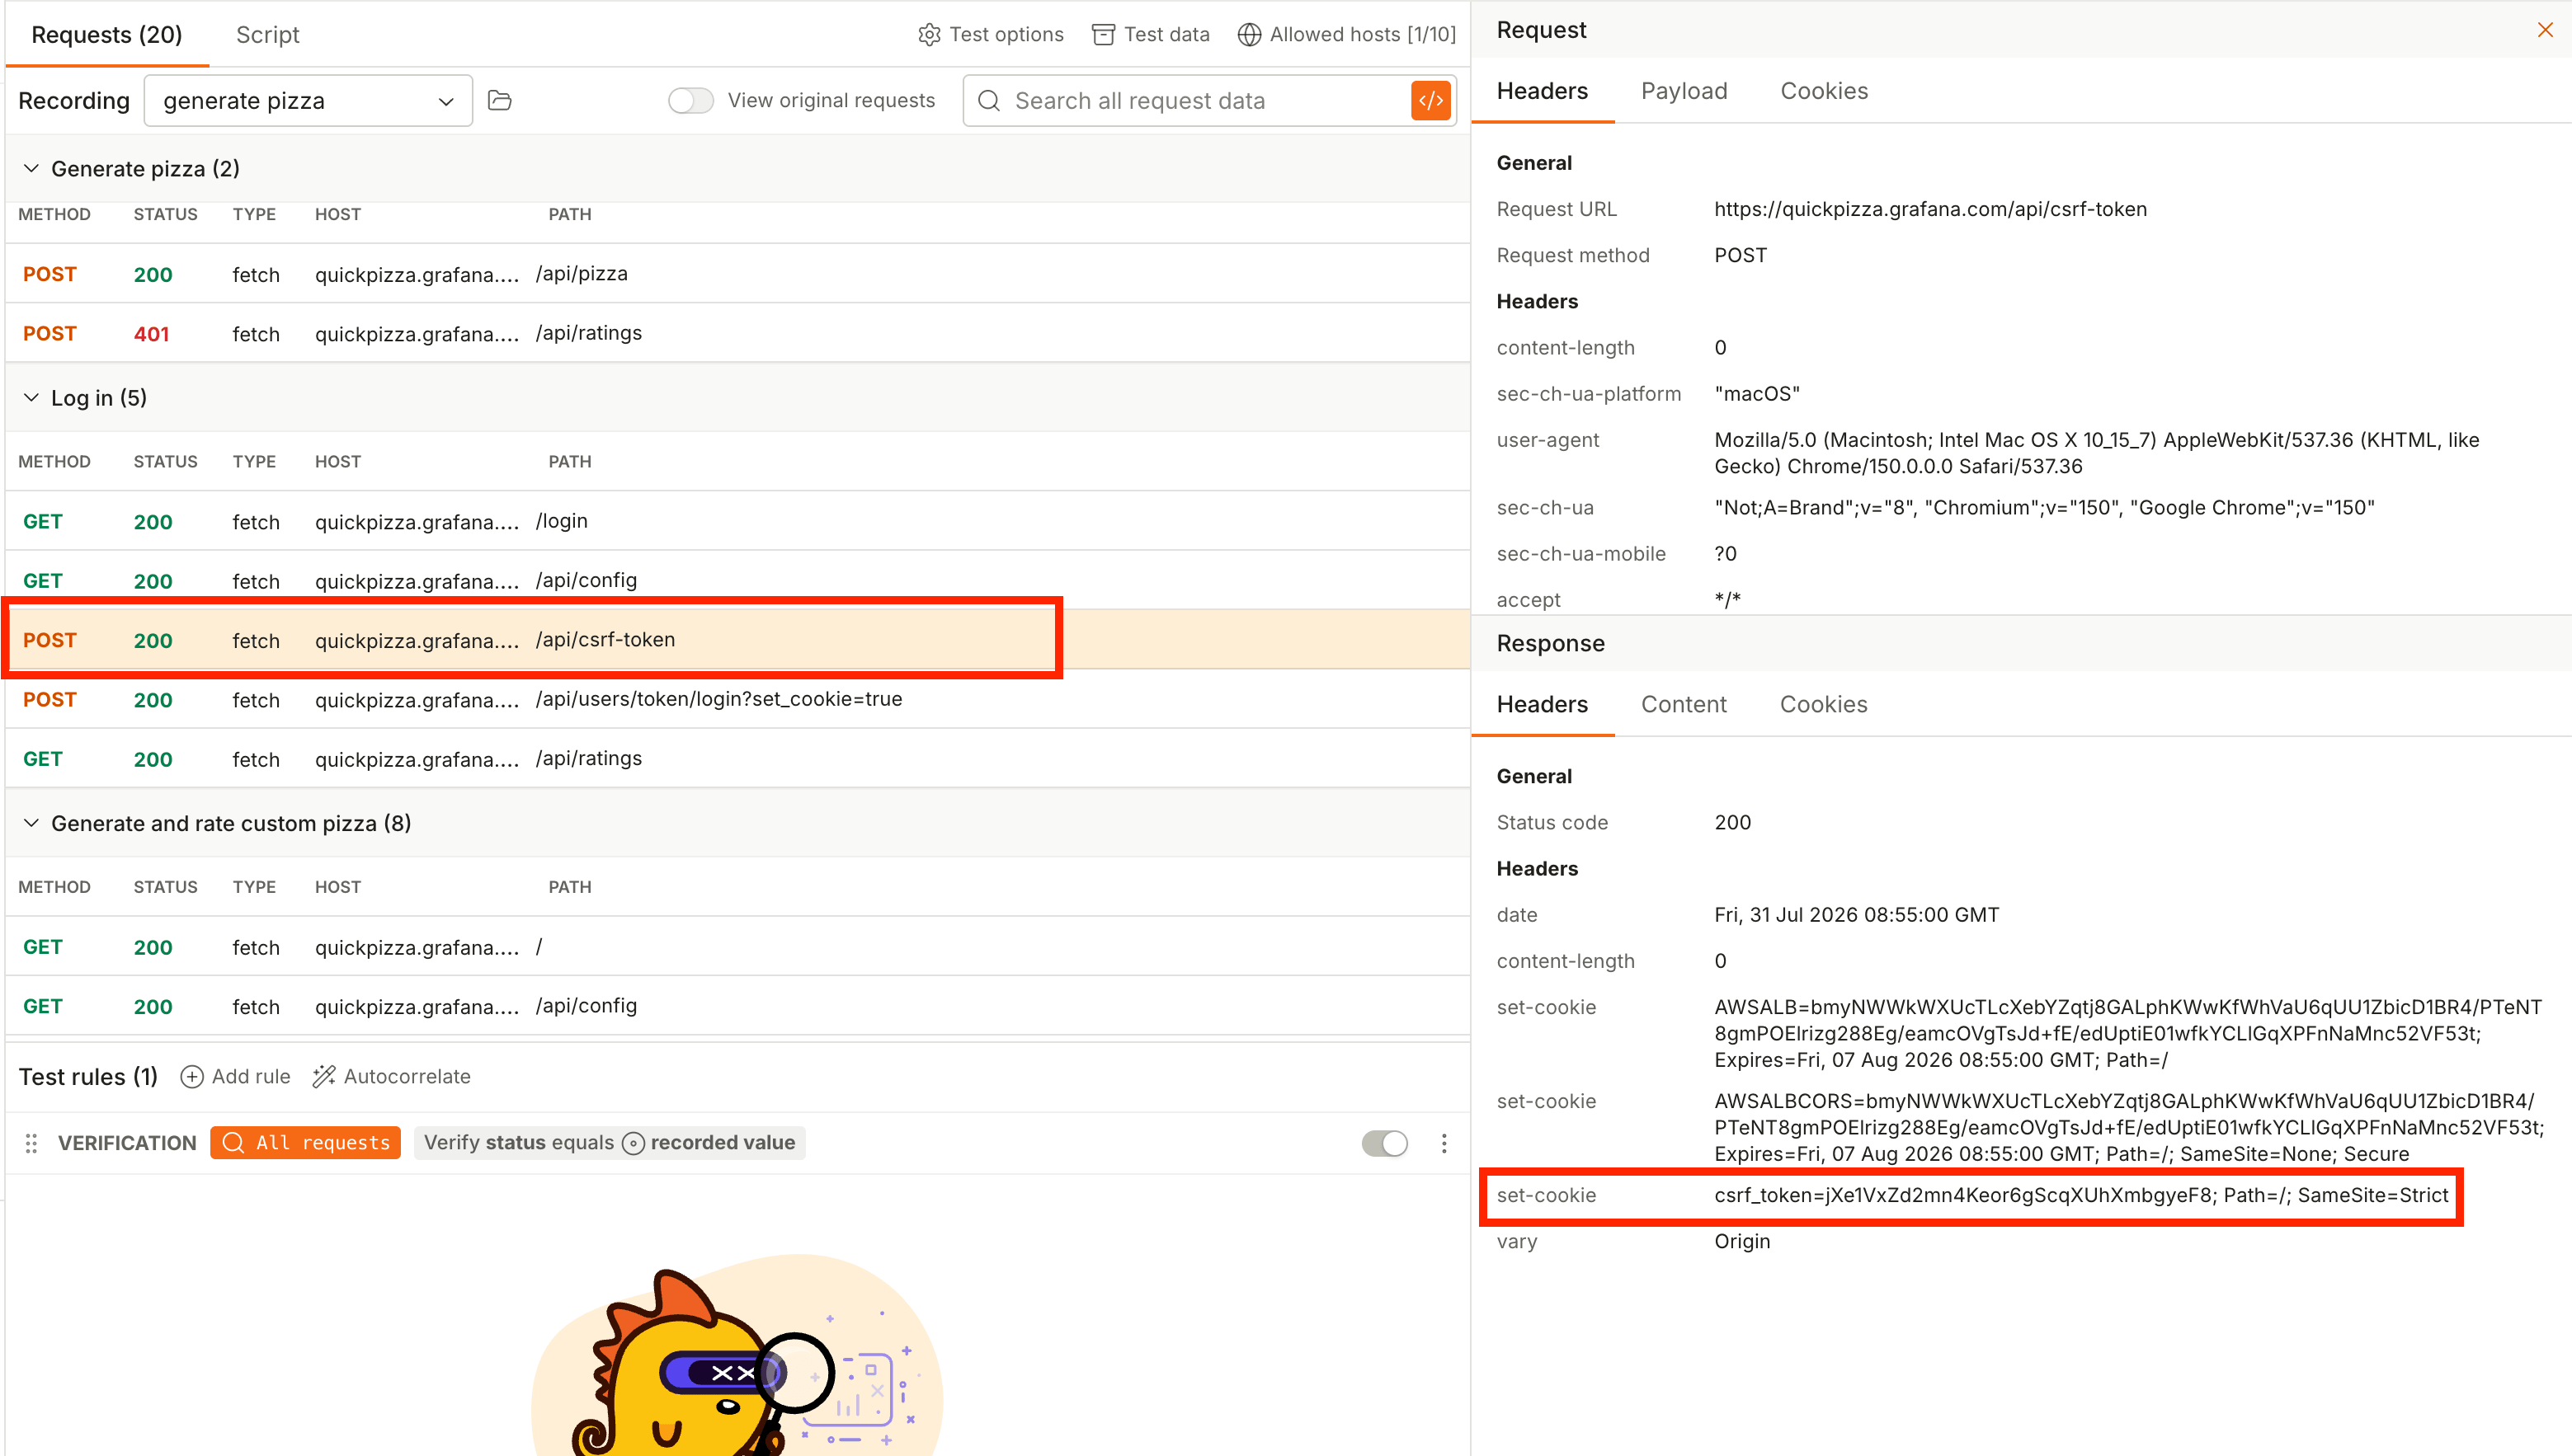
Task: Click the csrf_token set-cookie value
Action: (2081, 1195)
